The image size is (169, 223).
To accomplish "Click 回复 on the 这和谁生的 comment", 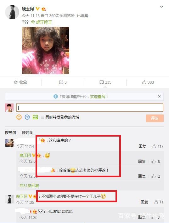I will point(142,146).
